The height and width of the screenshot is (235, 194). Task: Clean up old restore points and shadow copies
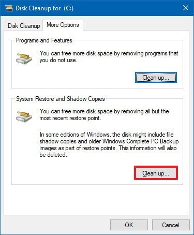pos(156,173)
